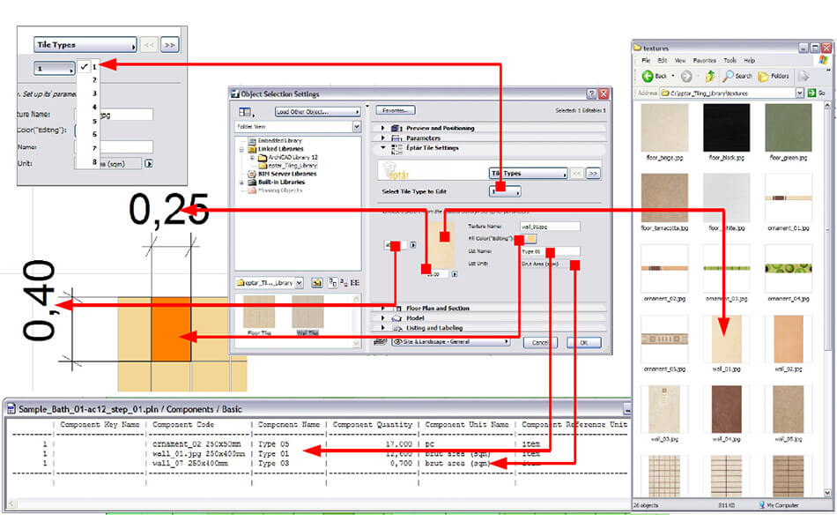Viewport: 837px width, 529px height.
Task: Open the eptar_Ti..._Library folder dropdown
Action: pyautogui.click(x=299, y=283)
